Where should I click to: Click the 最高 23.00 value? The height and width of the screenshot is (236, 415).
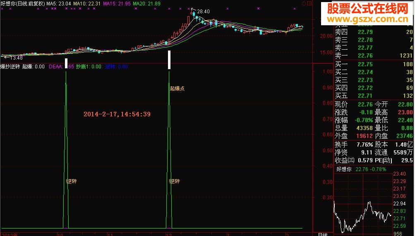click(405, 112)
